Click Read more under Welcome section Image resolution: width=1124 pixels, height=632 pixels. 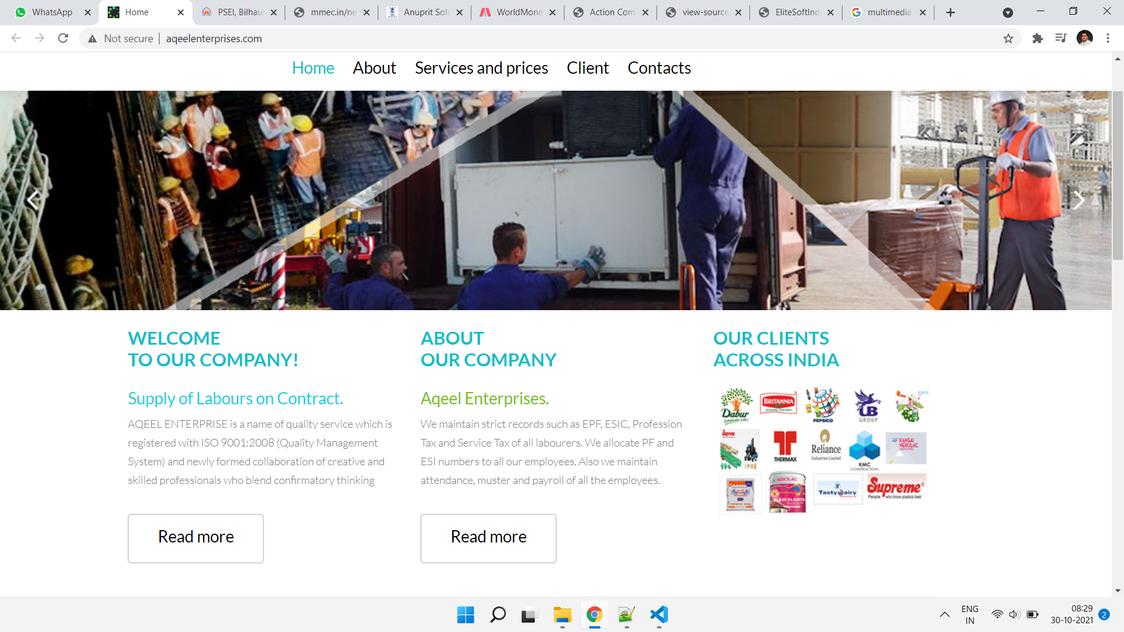tap(196, 538)
